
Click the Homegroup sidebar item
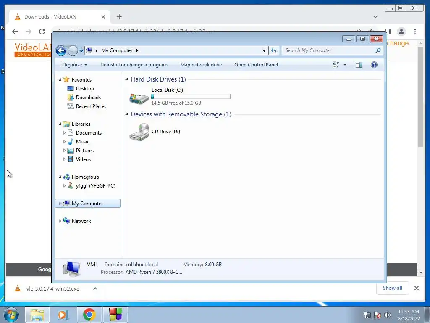click(85, 177)
